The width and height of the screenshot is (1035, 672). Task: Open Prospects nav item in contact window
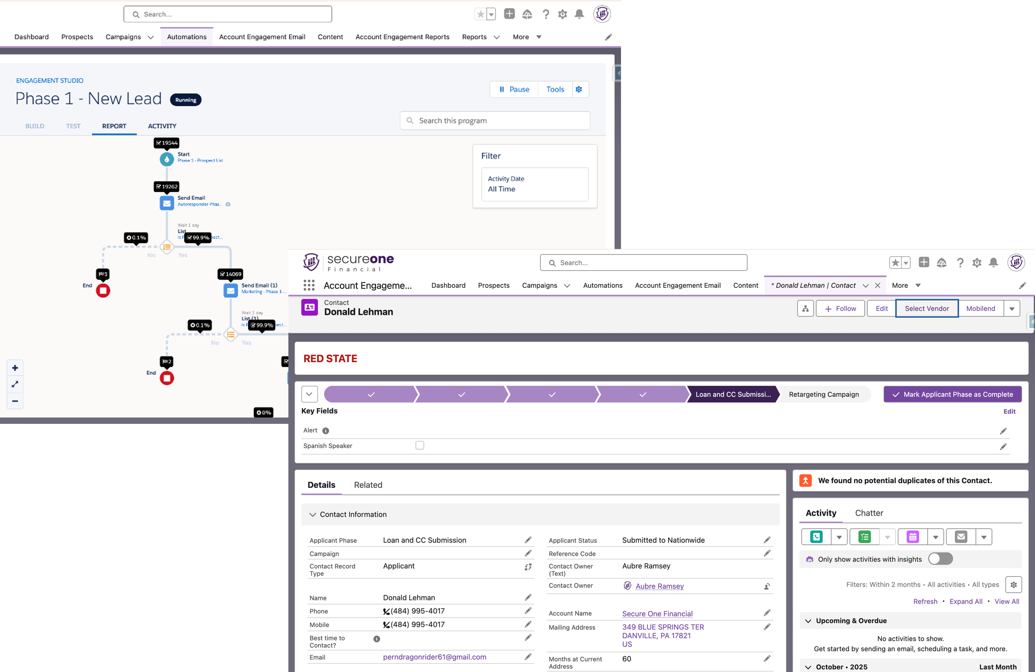(494, 285)
